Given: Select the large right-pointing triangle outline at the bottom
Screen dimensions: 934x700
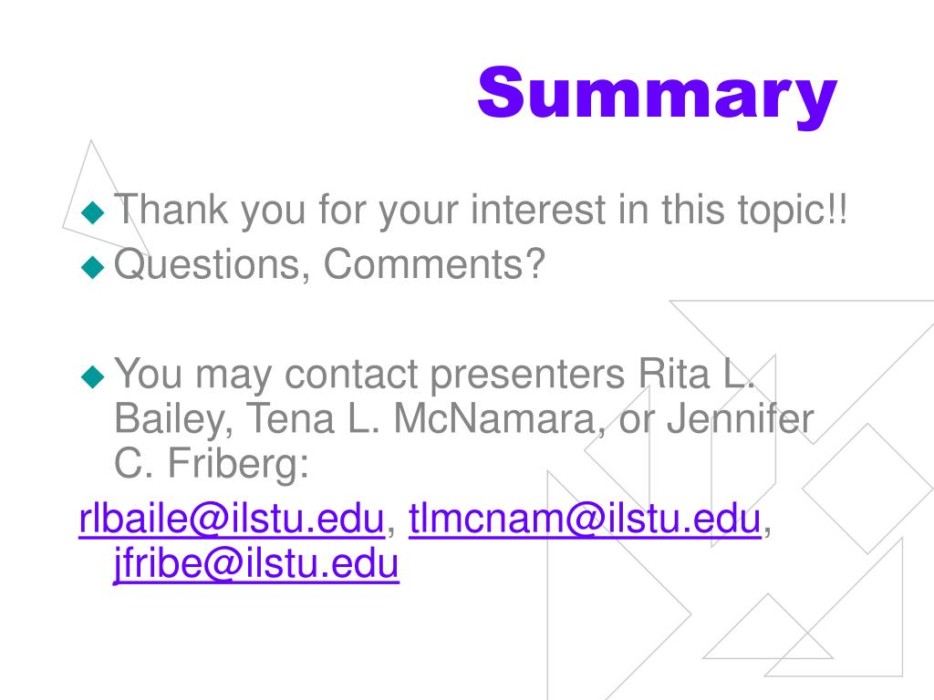Looking at the screenshot, I should (x=618, y=586).
